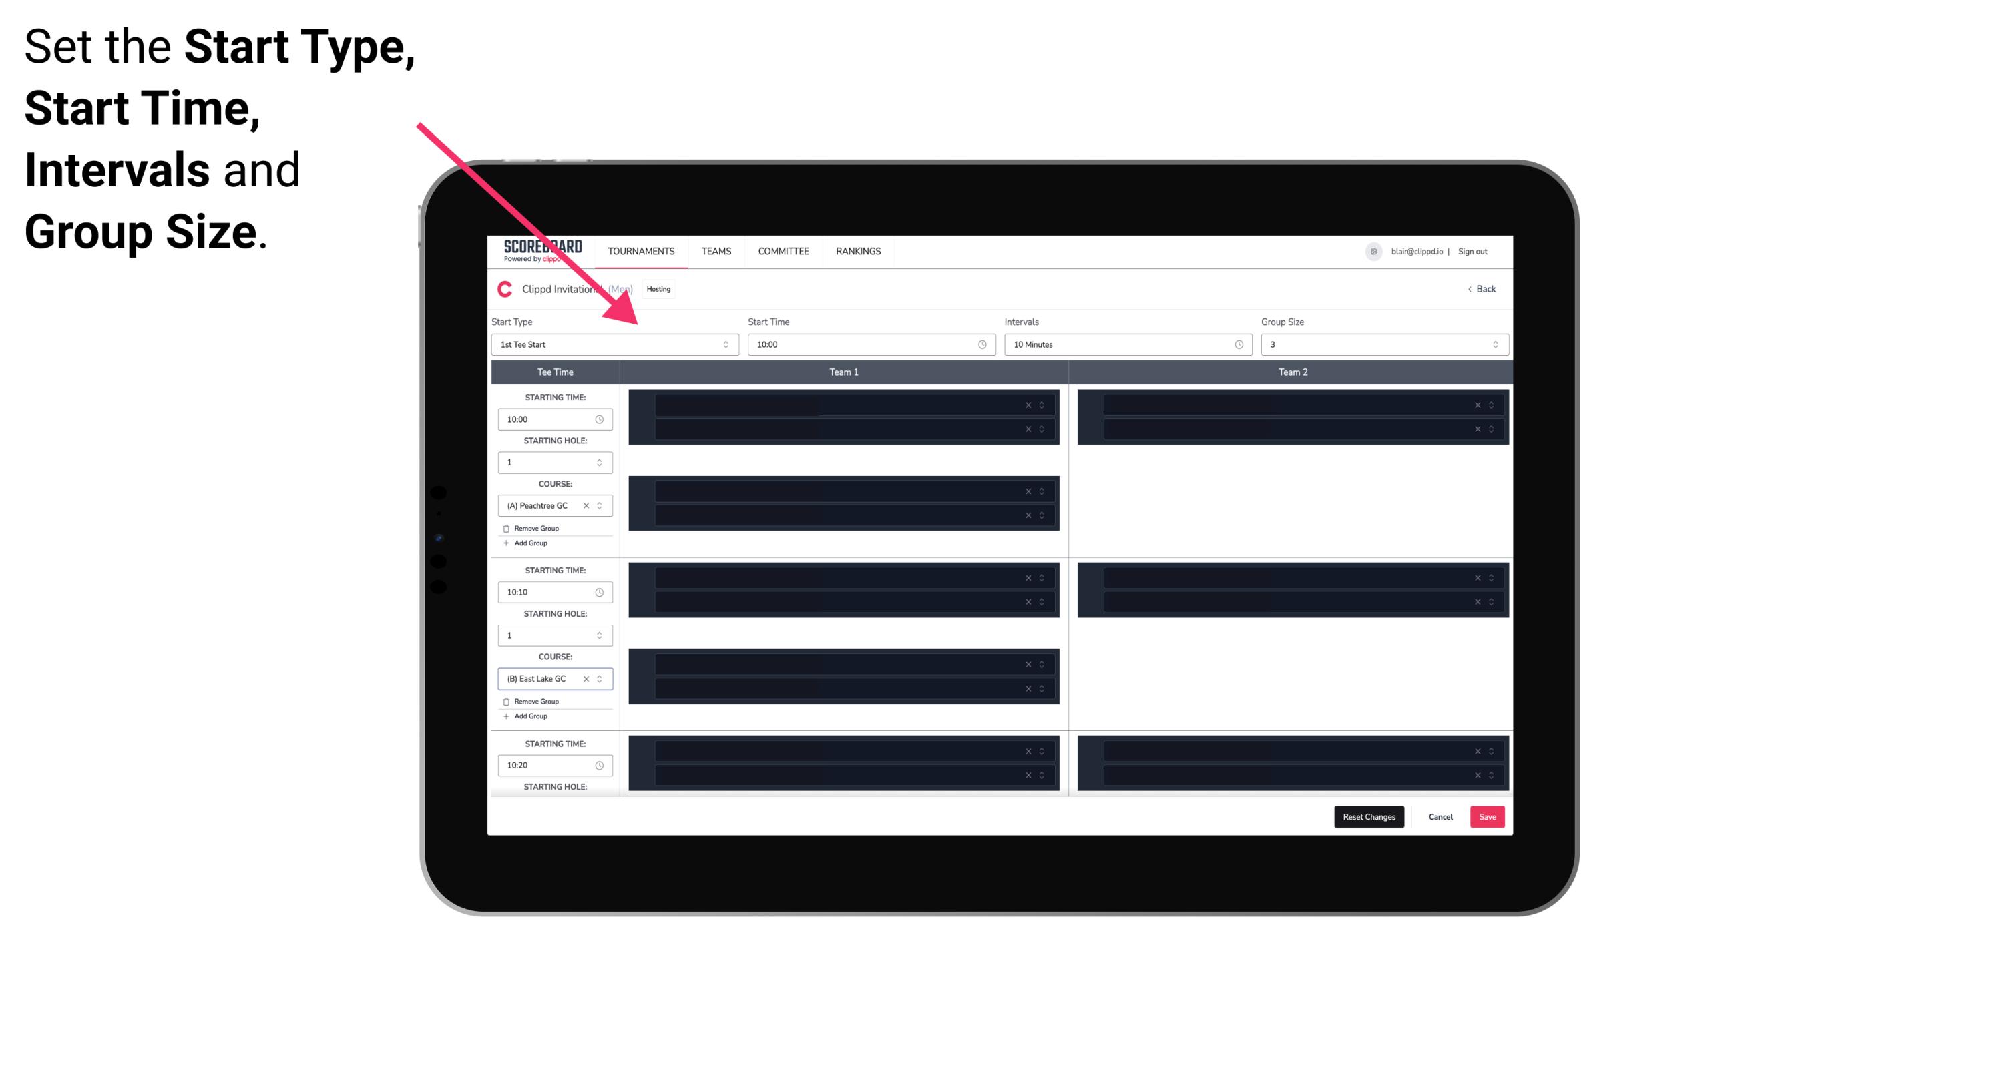
Task: Select the RANKINGS tab
Action: (x=859, y=251)
